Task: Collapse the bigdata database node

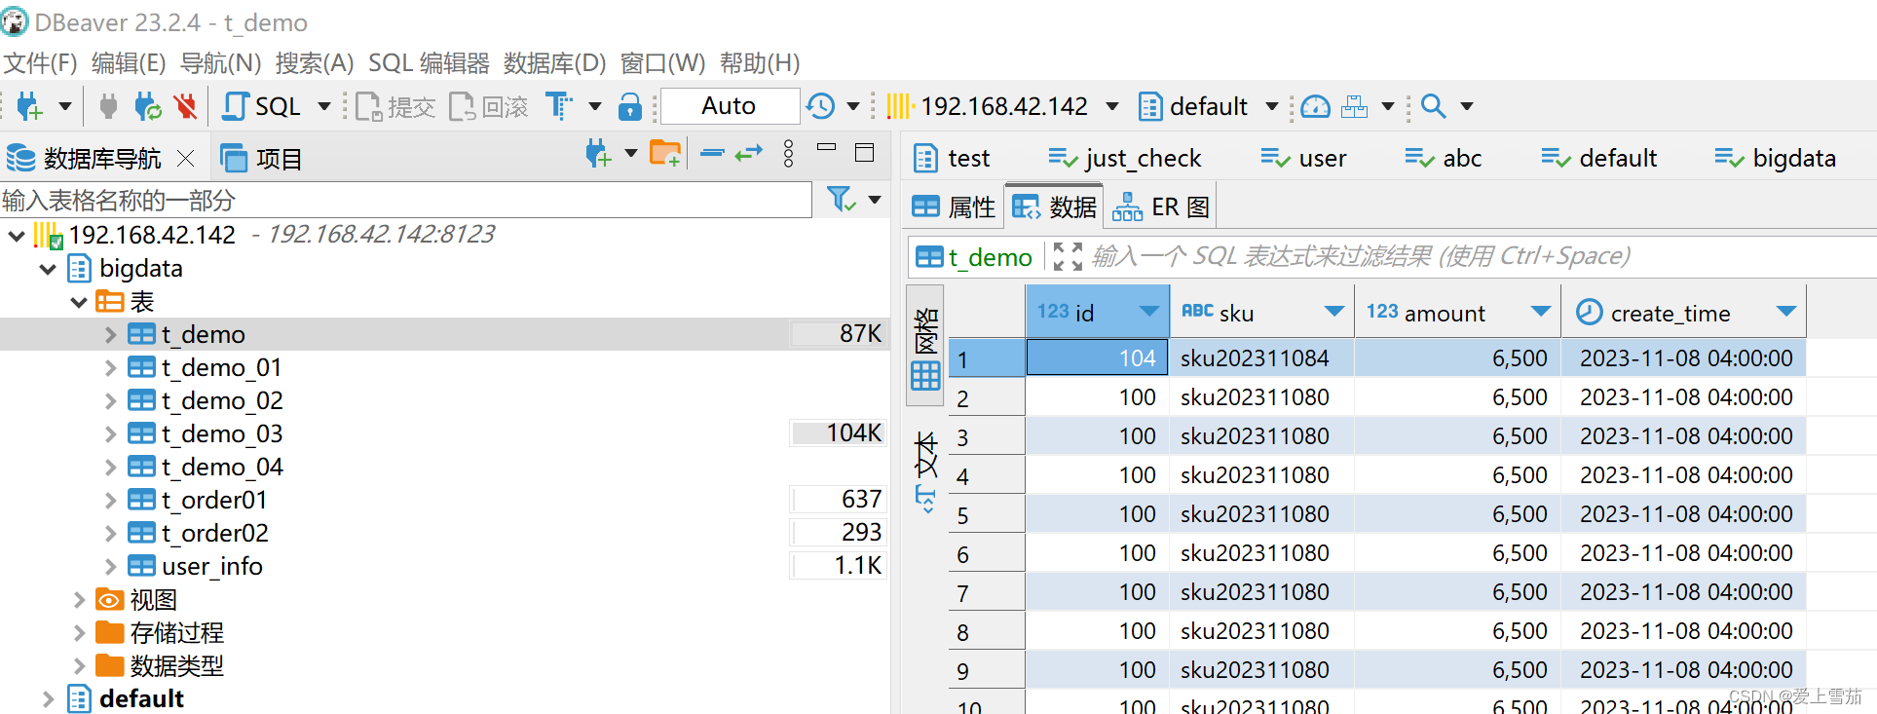Action: [x=48, y=269]
